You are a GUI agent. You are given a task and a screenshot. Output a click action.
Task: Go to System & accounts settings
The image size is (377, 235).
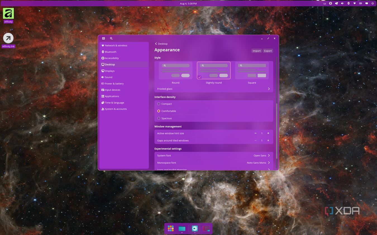point(124,109)
